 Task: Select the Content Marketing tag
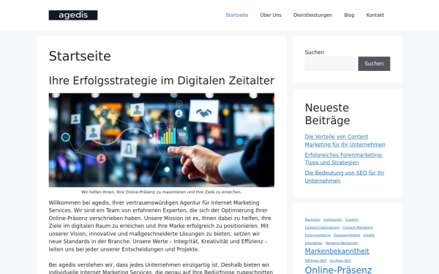click(358, 227)
